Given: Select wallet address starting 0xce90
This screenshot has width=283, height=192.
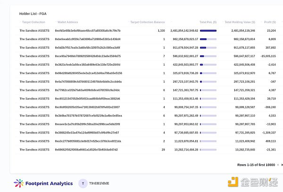Looking at the screenshot, I should pos(88,56).
